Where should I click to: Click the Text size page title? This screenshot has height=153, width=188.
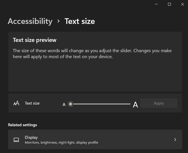pos(79,21)
